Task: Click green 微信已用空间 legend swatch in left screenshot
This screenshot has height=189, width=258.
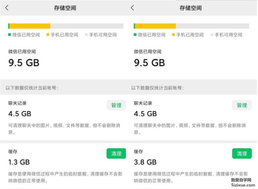Action: point(9,34)
